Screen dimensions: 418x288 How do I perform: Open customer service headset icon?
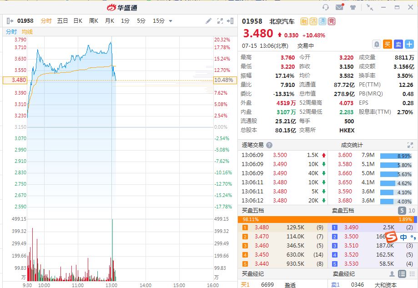pyautogui.click(x=326, y=7)
